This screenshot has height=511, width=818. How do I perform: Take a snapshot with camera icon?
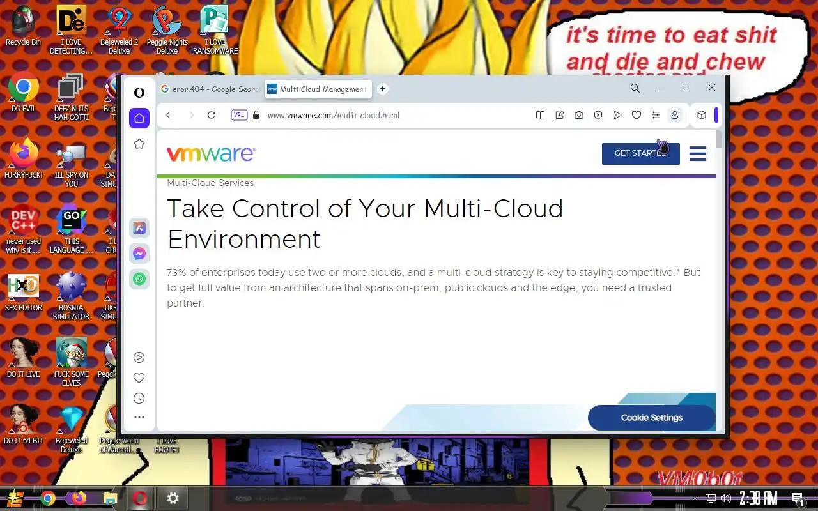pyautogui.click(x=579, y=115)
